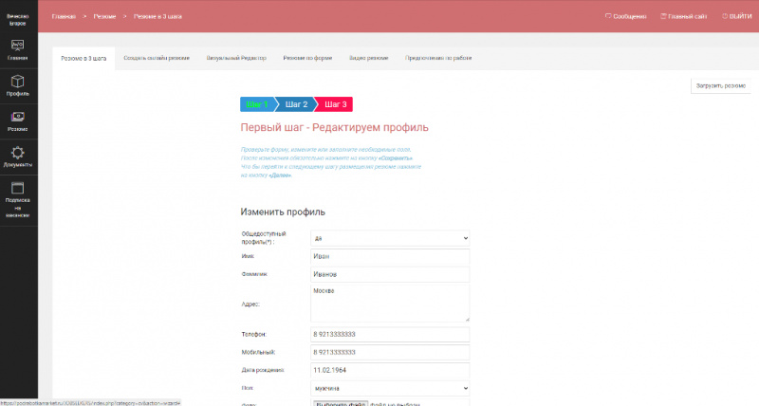The image size is (759, 406).
Task: Click the Адрес text area with Москва
Action: tap(390, 304)
